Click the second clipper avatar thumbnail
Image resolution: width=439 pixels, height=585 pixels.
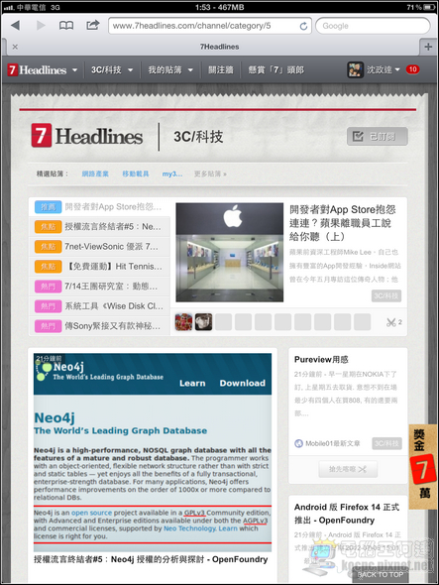(x=204, y=322)
